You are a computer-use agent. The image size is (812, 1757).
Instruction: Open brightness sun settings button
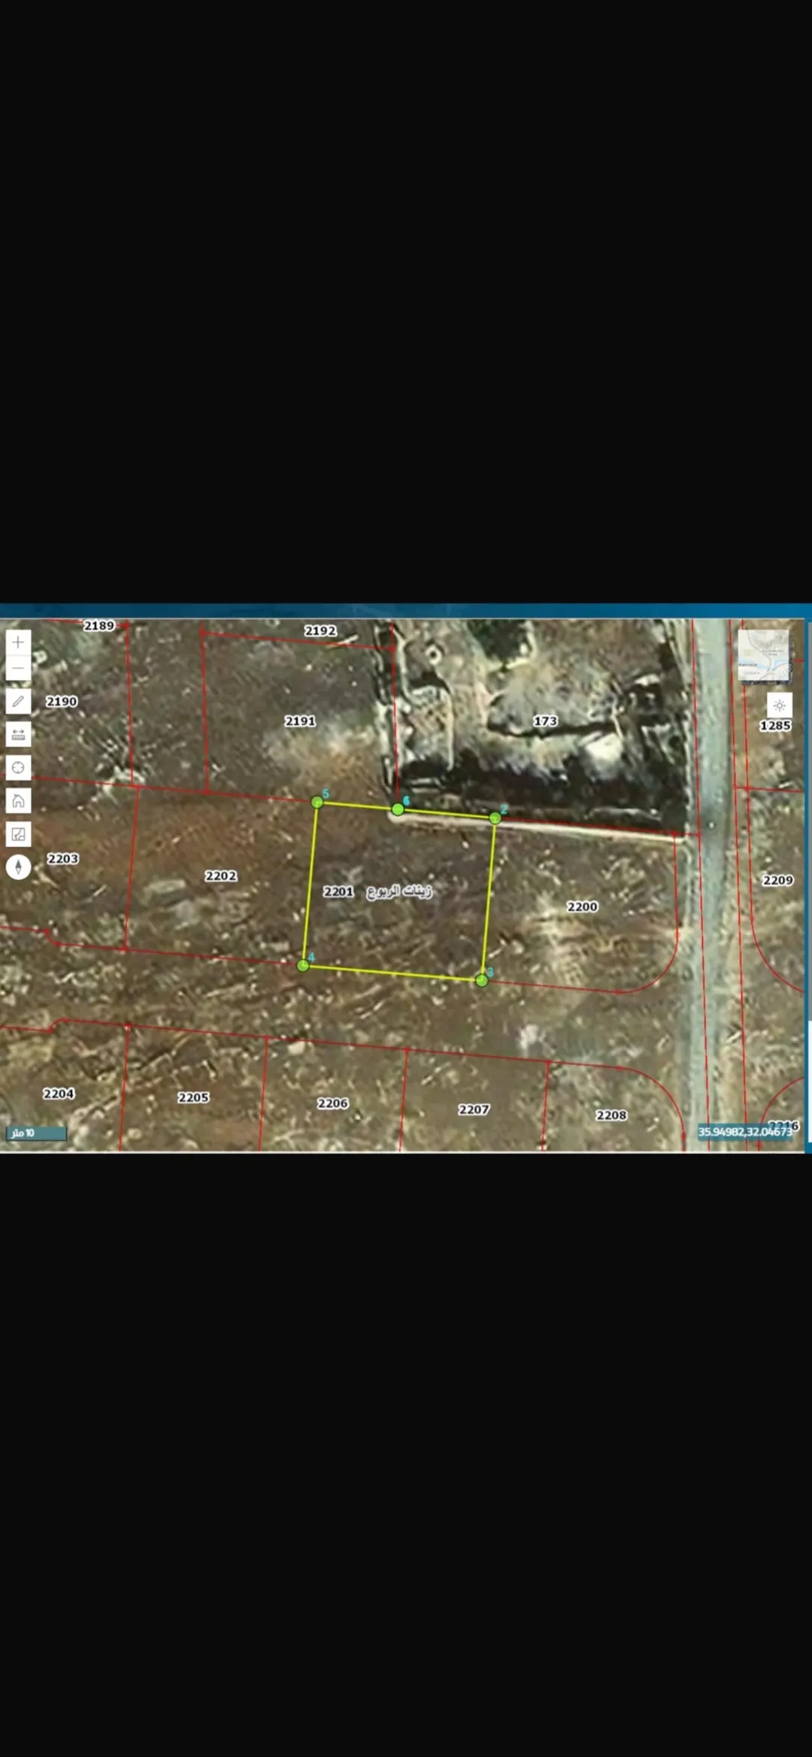click(779, 706)
